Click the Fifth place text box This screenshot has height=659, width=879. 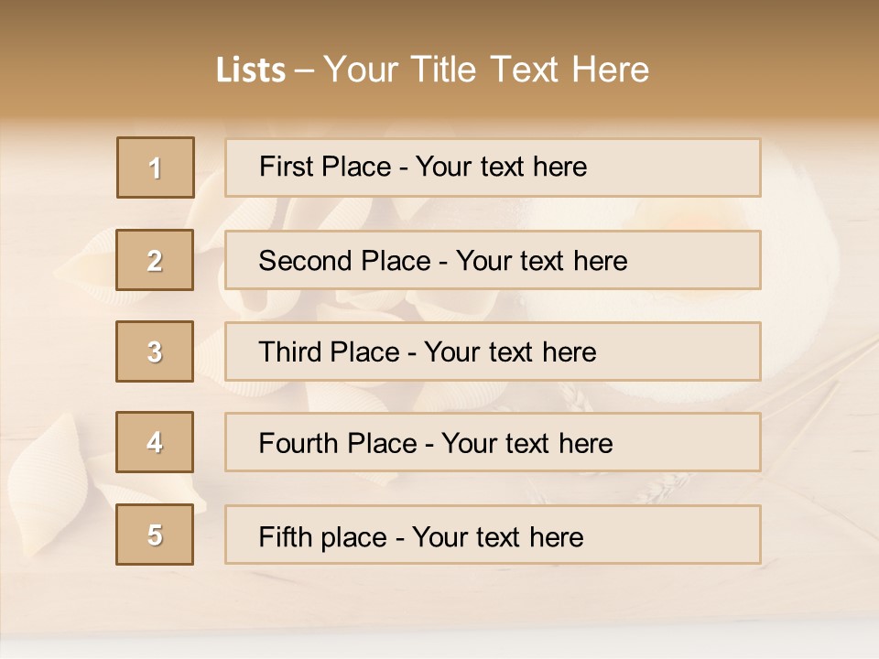click(493, 535)
